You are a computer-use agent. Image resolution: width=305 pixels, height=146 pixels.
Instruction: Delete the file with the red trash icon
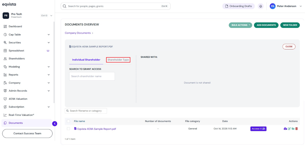pyautogui.click(x=297, y=129)
